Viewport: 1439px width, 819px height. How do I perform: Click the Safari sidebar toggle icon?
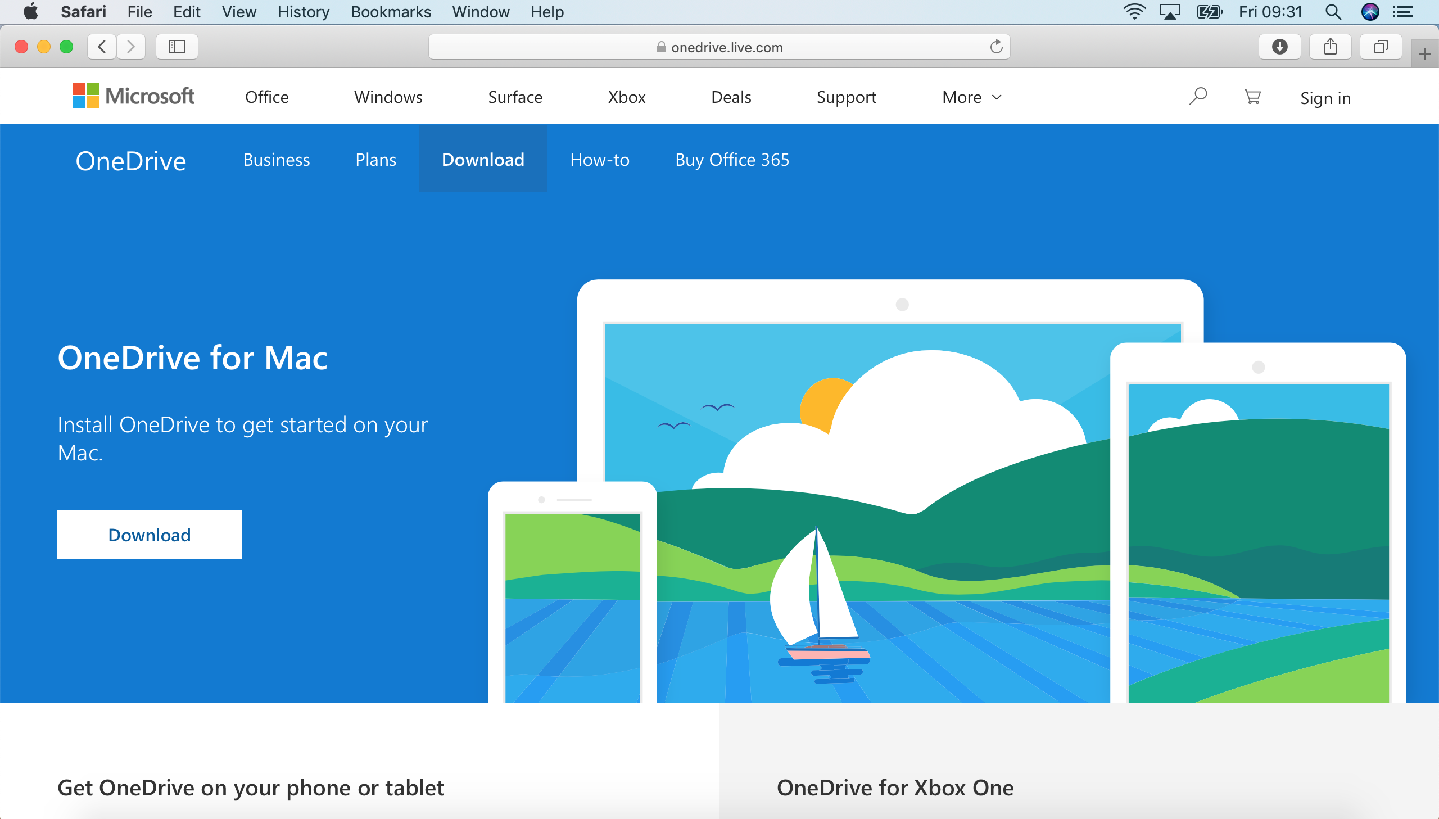pyautogui.click(x=177, y=47)
